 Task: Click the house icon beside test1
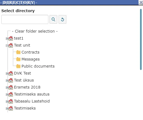(x=11, y=38)
